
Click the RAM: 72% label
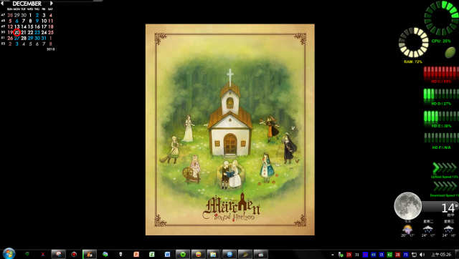point(413,62)
